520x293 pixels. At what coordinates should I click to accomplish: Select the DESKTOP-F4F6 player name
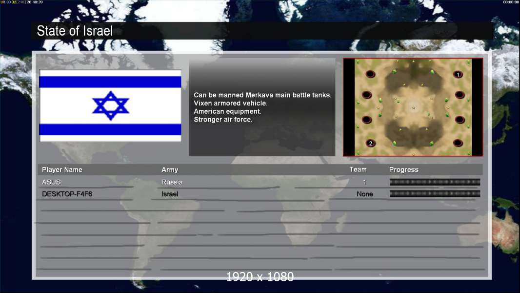[67, 194]
